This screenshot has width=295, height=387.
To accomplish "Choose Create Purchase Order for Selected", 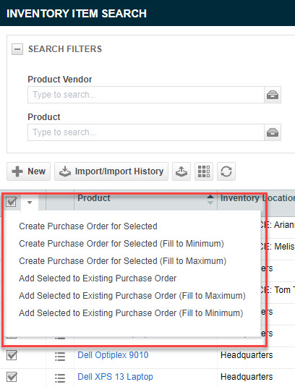I will [88, 226].
